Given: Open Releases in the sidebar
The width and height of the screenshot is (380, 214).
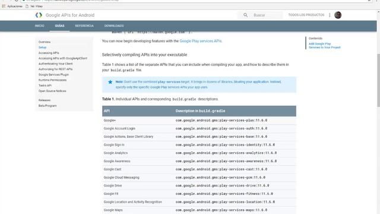Looking at the screenshot, I should [x=45, y=100].
